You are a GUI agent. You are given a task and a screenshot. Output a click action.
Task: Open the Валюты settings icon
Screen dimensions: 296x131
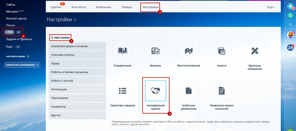[x=156, y=51]
